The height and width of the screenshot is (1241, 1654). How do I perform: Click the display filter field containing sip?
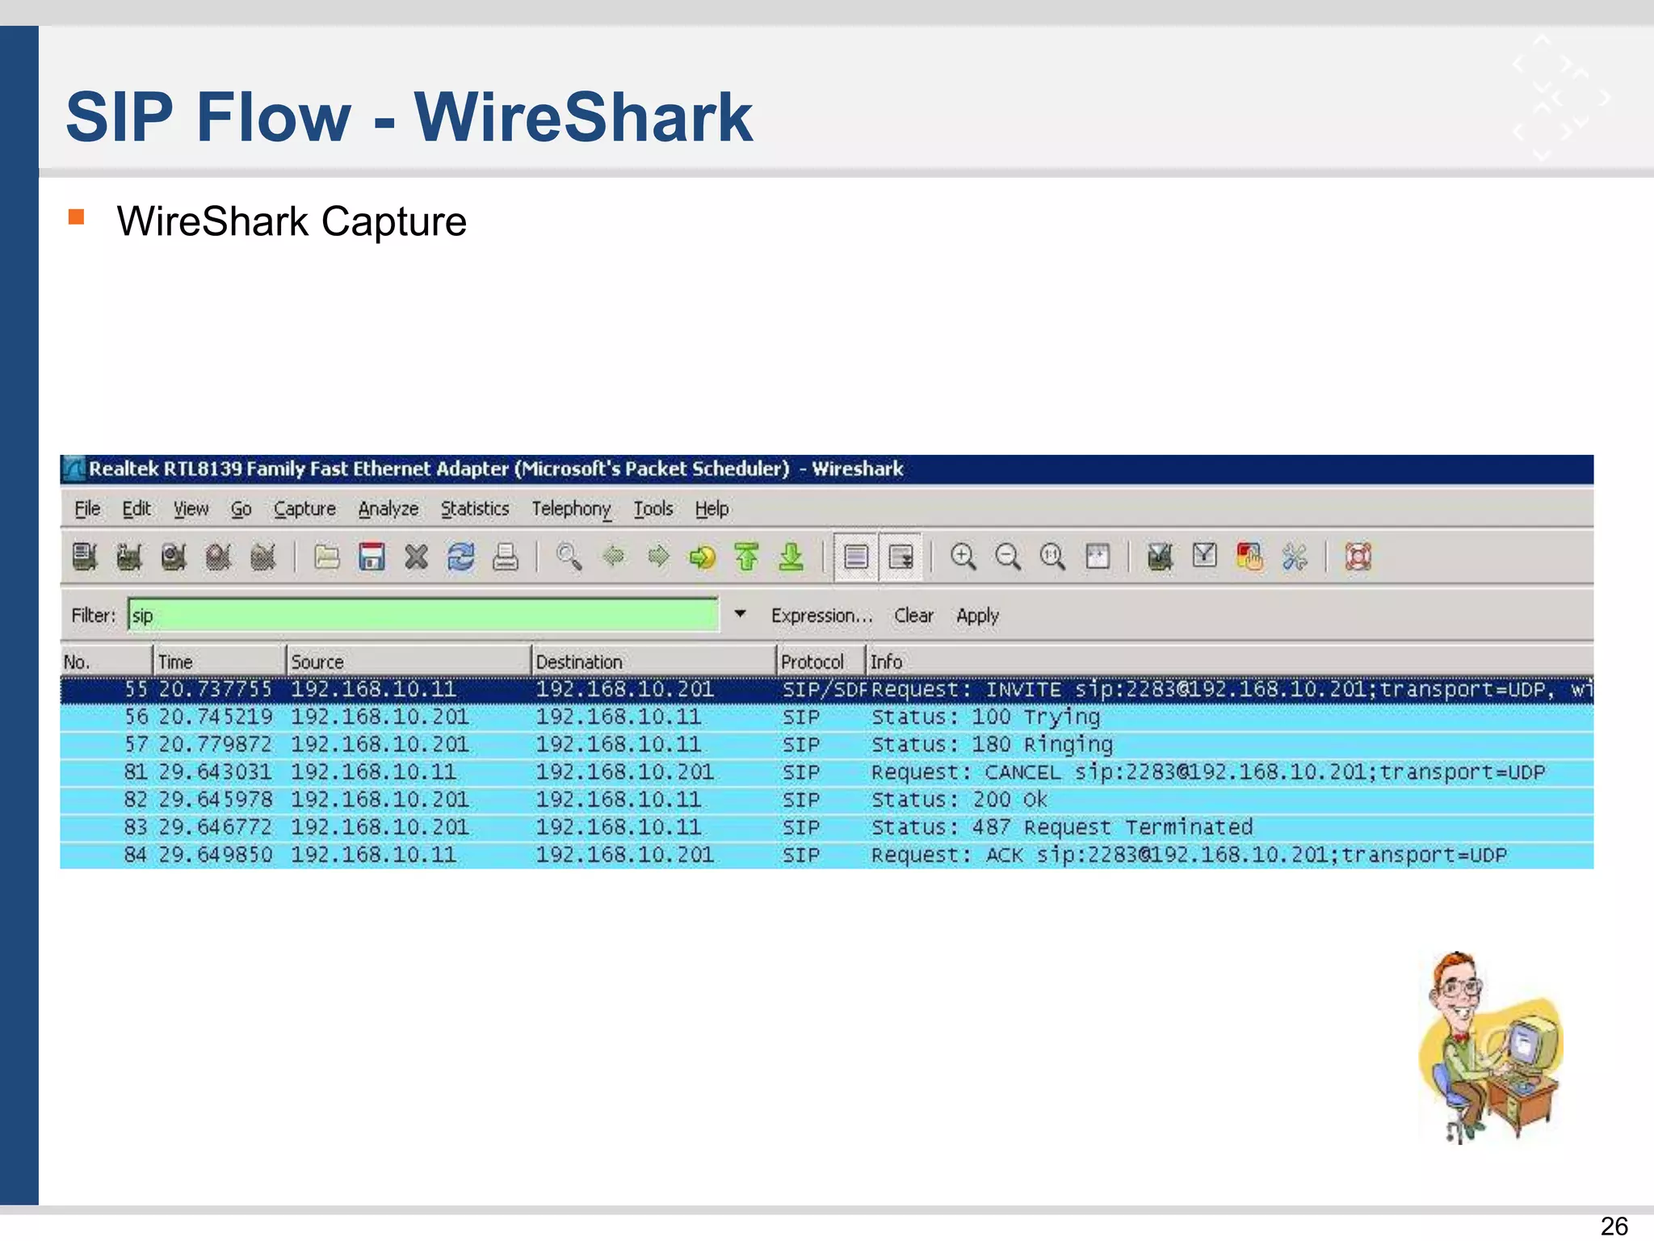(423, 616)
